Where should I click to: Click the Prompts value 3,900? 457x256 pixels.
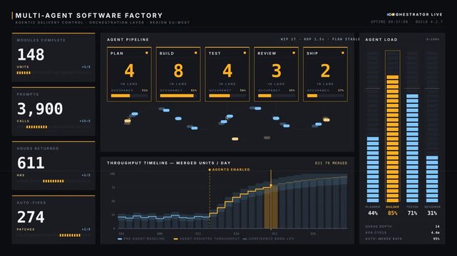tap(40, 109)
